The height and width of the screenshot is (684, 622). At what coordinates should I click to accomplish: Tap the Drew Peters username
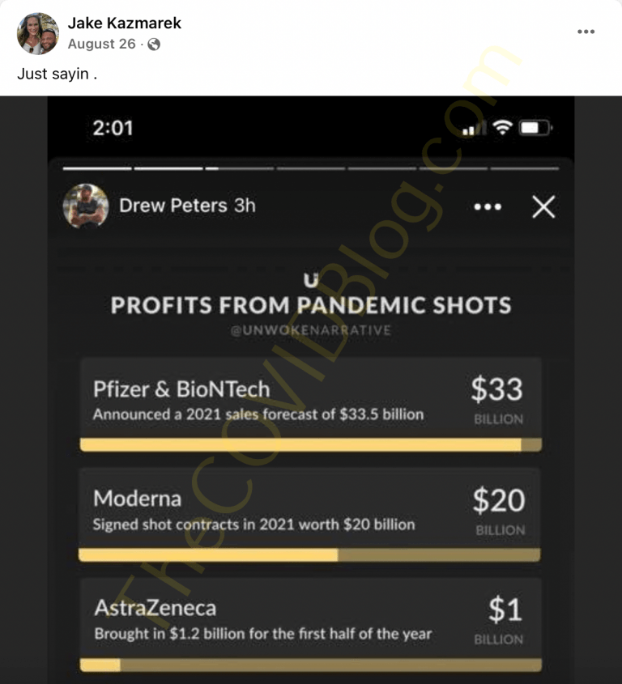(173, 206)
